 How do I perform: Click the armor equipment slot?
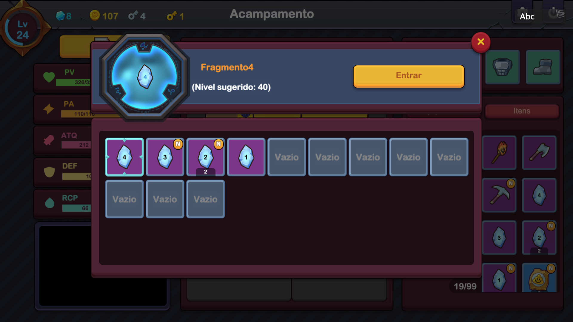[503, 67]
